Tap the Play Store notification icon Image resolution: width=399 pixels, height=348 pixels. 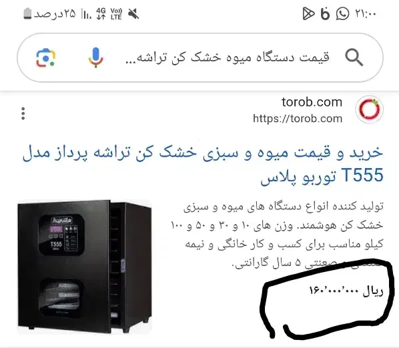tap(308, 14)
